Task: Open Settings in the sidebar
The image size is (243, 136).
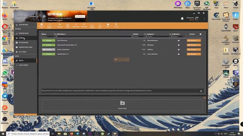Action: point(25,52)
